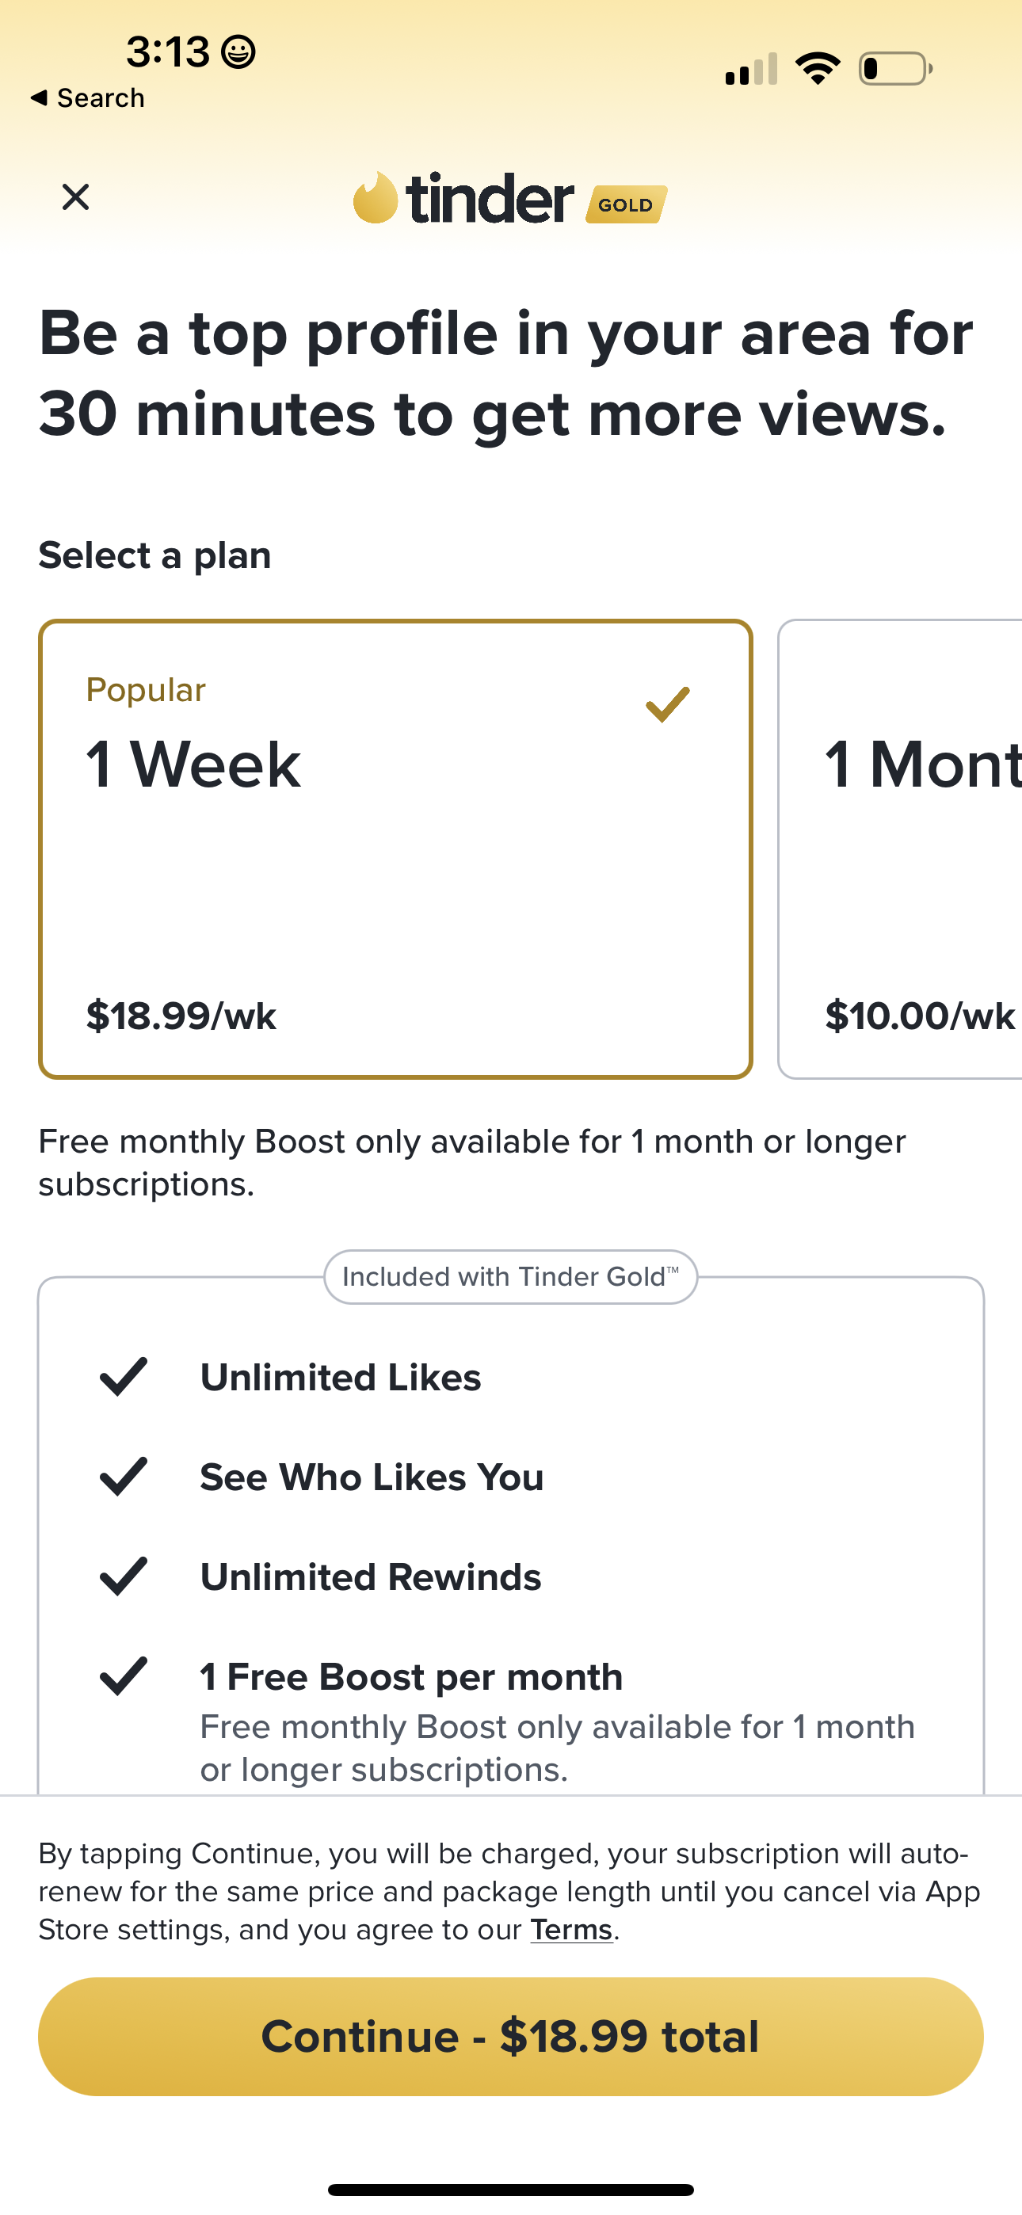Tap the cellular signal bars icon
1022x2215 pixels.
coord(751,70)
